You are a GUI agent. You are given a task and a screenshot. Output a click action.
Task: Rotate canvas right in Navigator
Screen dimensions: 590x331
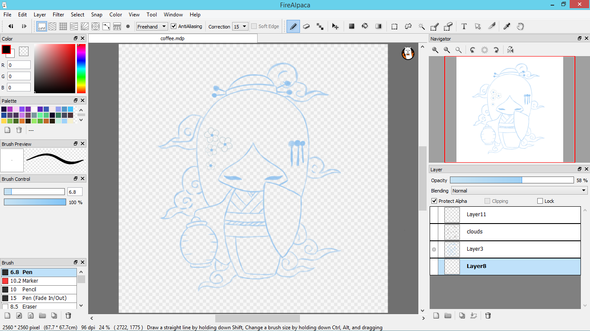(496, 50)
